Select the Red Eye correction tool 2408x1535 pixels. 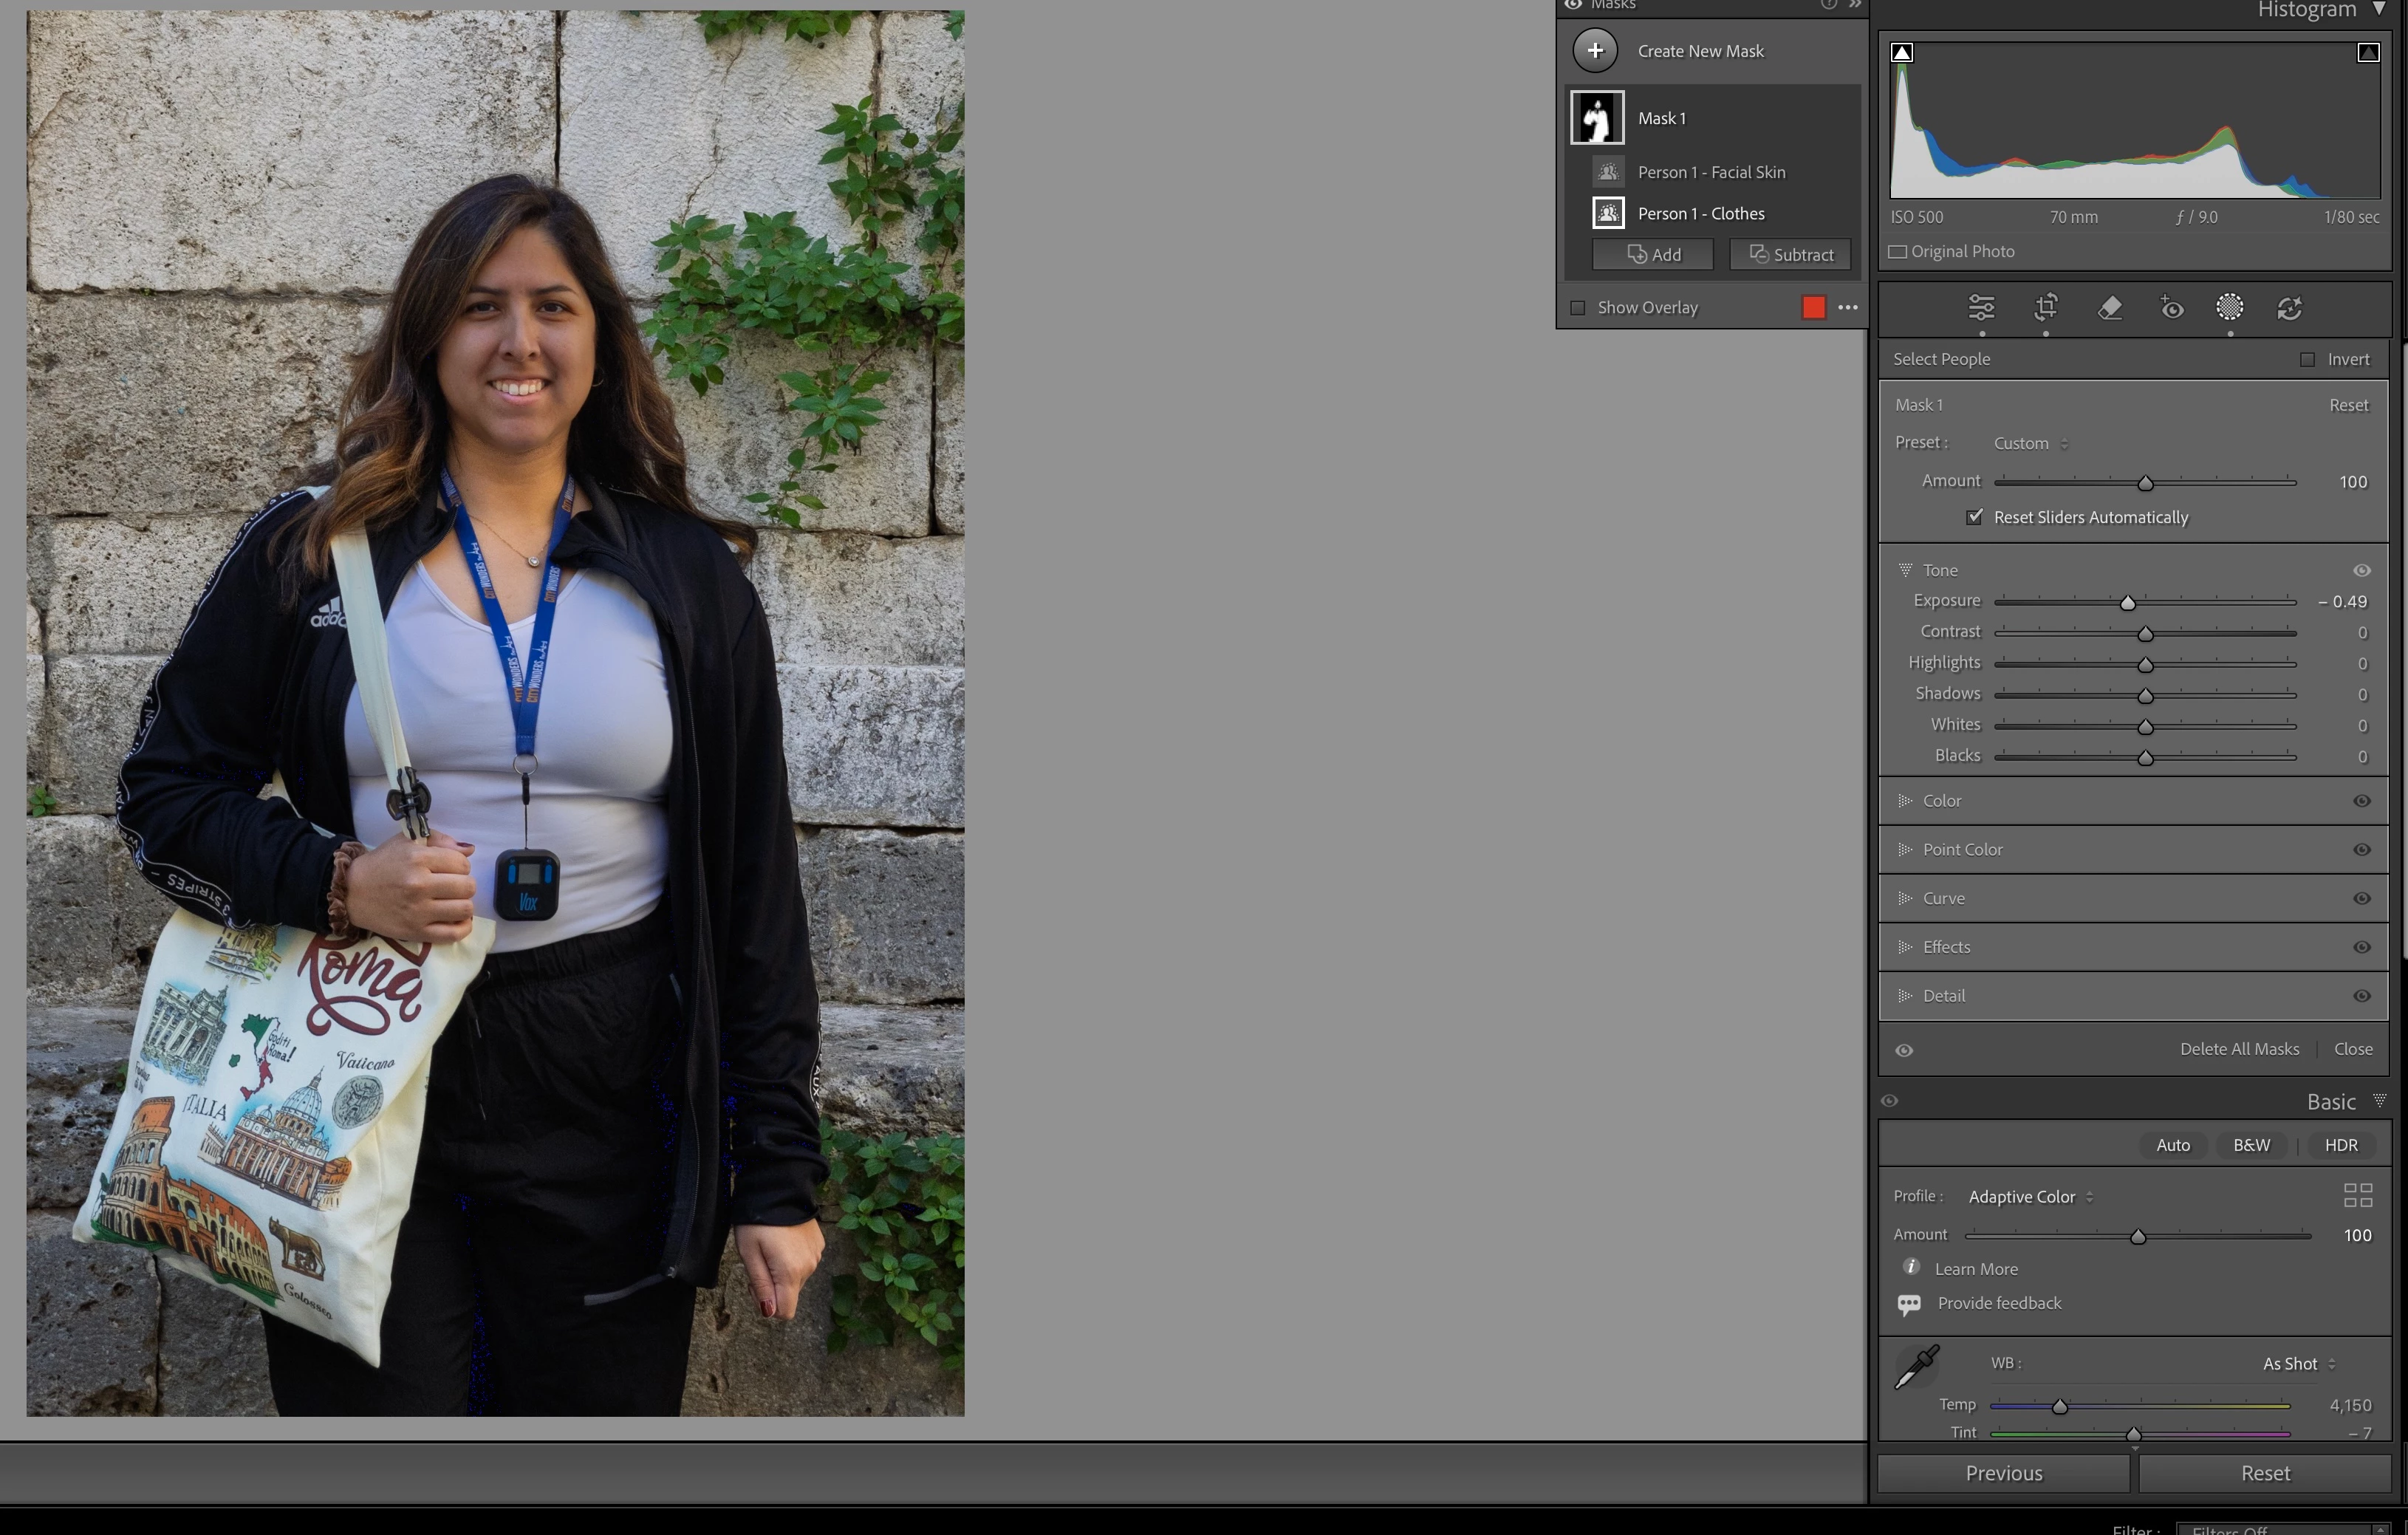tap(2171, 308)
